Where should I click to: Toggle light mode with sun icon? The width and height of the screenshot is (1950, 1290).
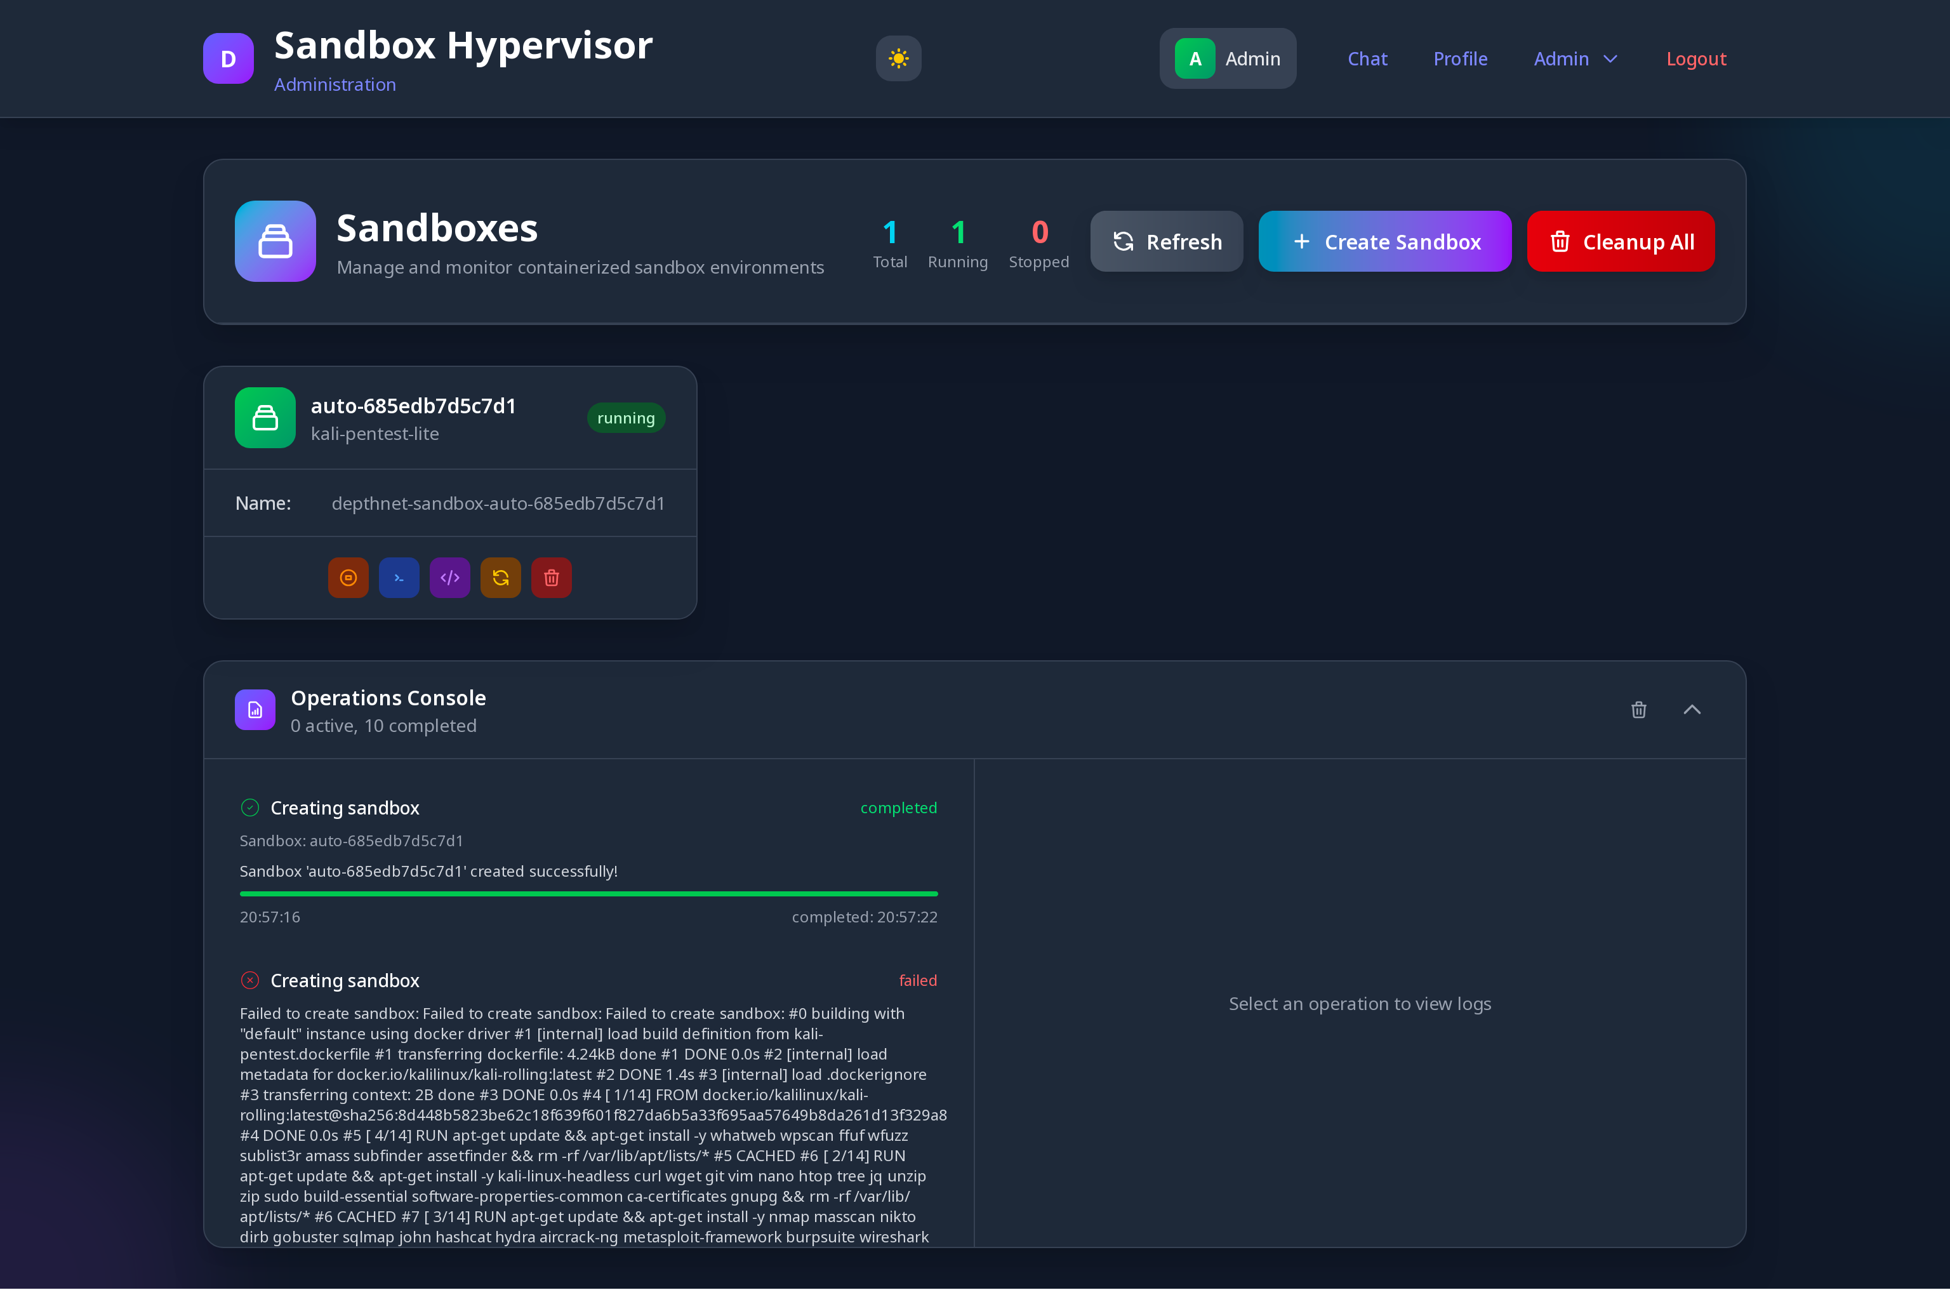898,58
